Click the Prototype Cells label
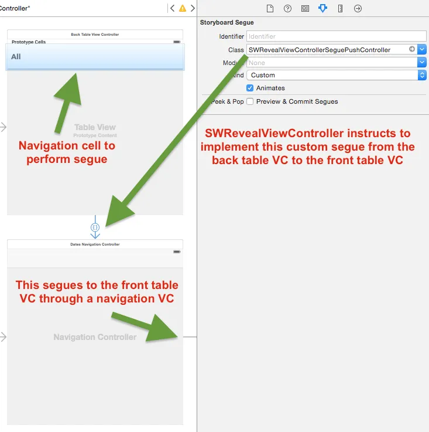Screen dimensions: 429x432 29,42
